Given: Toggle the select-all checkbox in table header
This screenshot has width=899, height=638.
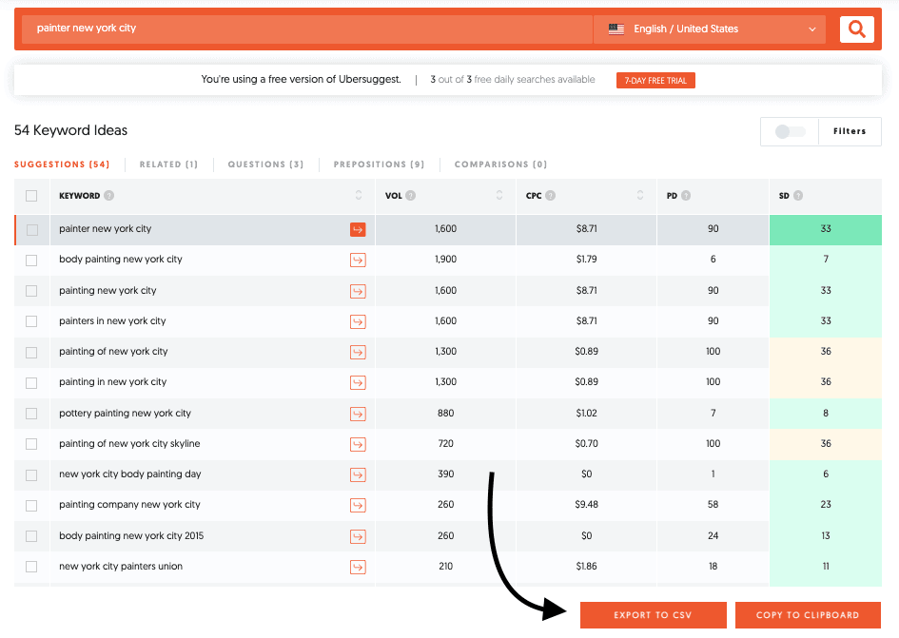Looking at the screenshot, I should point(31,196).
